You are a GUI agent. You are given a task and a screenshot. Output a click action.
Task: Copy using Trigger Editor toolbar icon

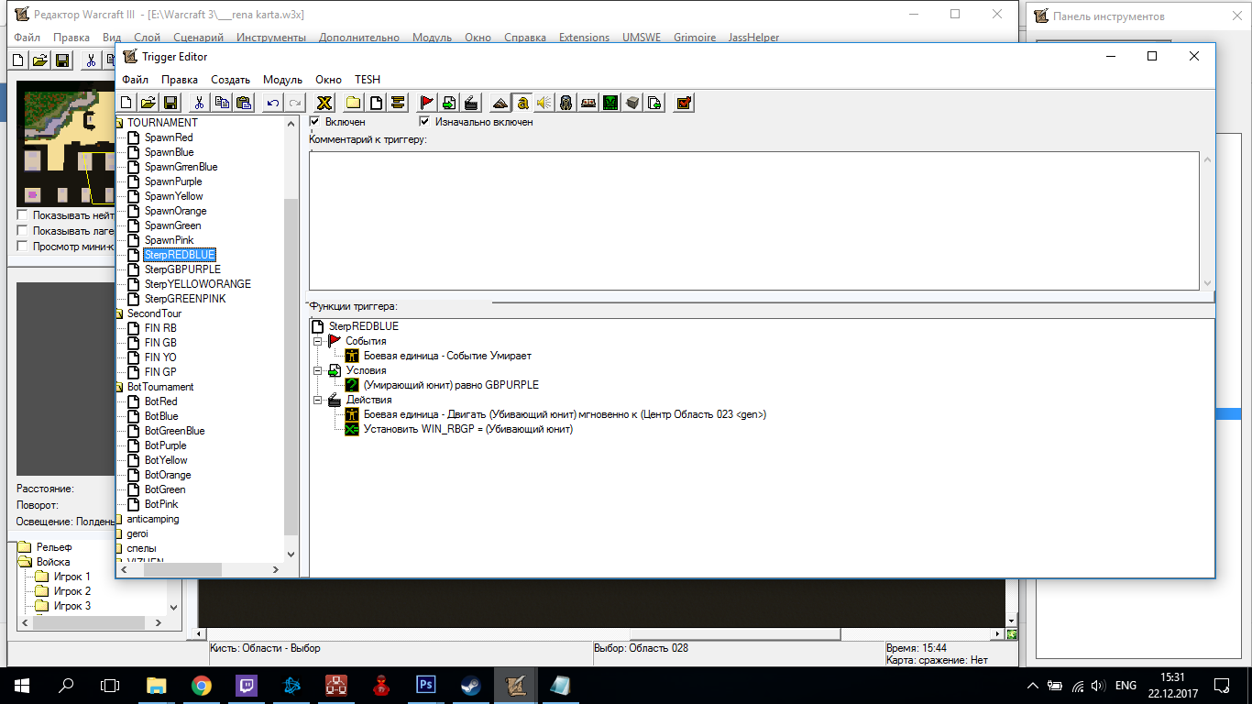pyautogui.click(x=221, y=103)
